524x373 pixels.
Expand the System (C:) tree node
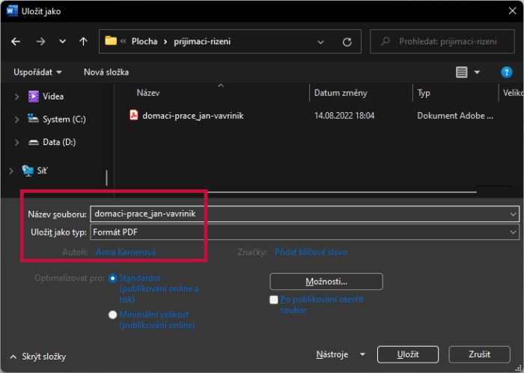[16, 120]
